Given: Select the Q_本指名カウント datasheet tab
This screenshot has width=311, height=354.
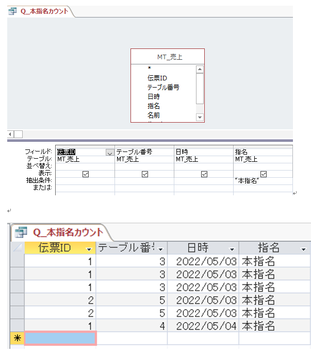Looking at the screenshot, I should [67, 232].
